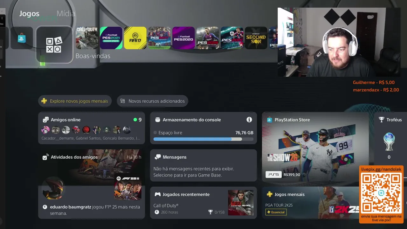
Task: Click the PlayStation Plus icon on Explore button
Action: point(44,101)
